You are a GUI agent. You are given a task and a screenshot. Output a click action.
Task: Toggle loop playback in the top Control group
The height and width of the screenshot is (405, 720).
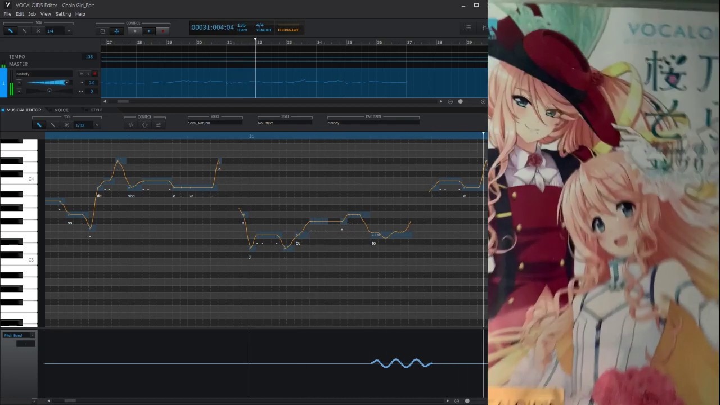(102, 31)
